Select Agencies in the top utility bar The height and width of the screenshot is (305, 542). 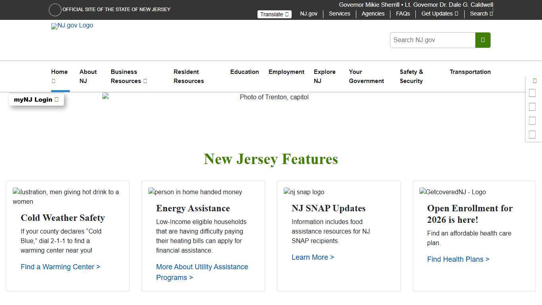[x=373, y=14]
